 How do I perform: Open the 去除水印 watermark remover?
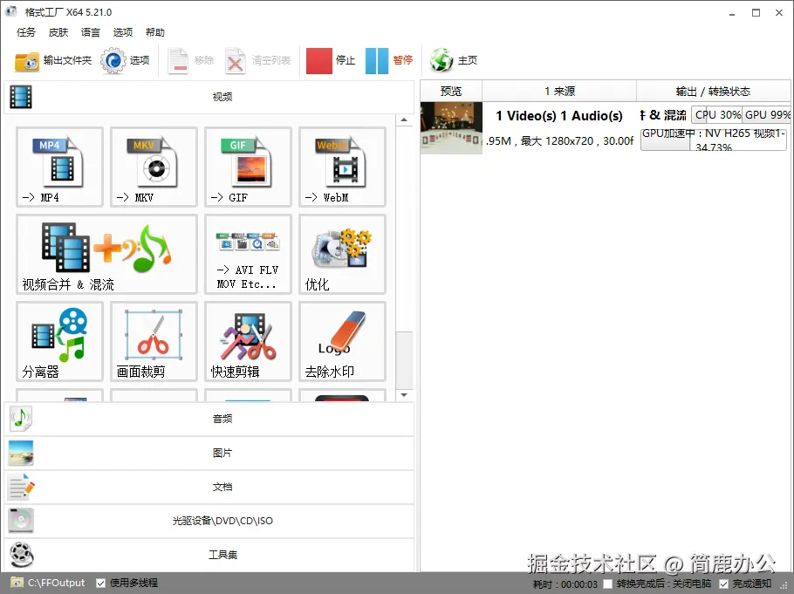point(341,341)
